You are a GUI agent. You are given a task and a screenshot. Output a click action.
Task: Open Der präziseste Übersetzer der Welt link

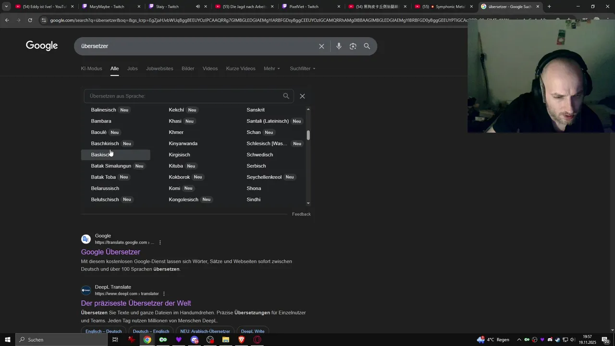[x=136, y=303]
